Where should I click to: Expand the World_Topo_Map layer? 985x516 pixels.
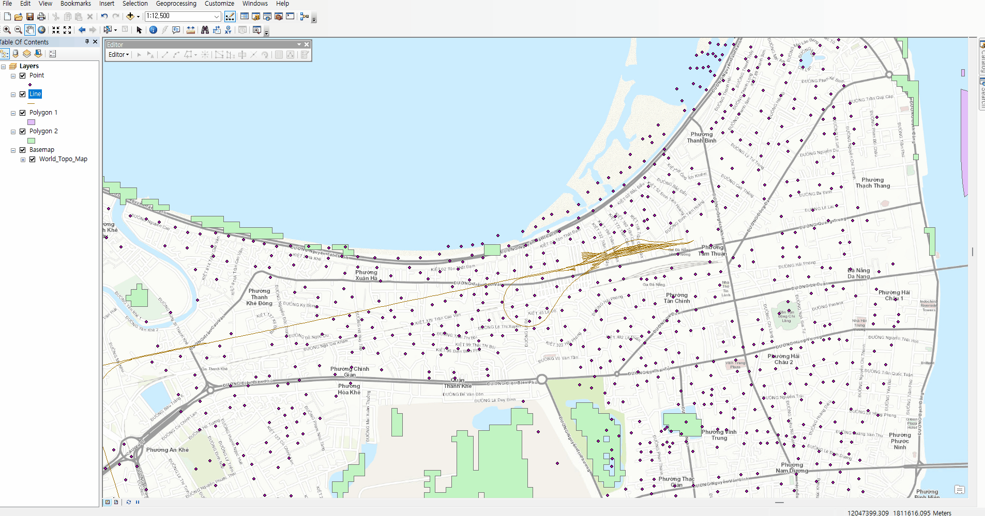point(23,160)
